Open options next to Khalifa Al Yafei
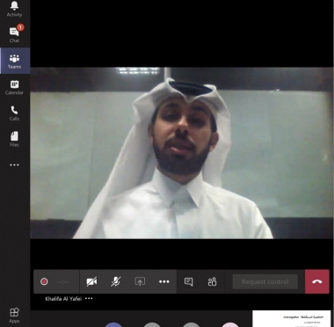Viewport: 334px width, 327px height. click(89, 299)
